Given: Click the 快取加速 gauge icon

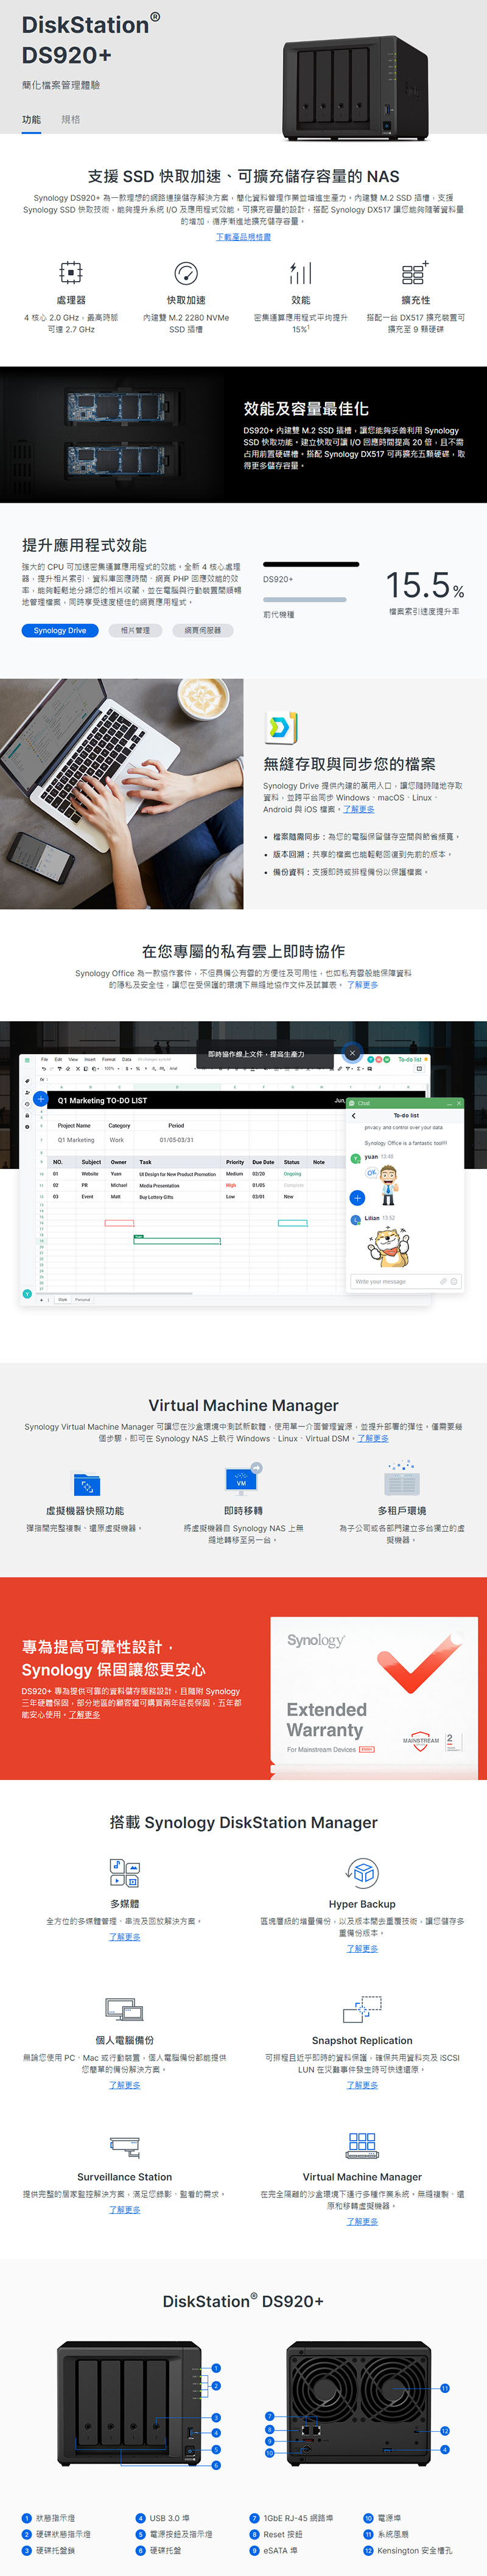Looking at the screenshot, I should (186, 272).
